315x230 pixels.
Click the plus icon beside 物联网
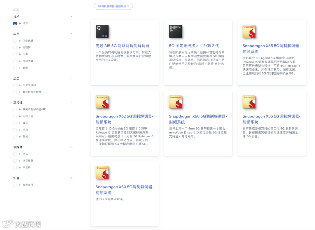coord(20,48)
